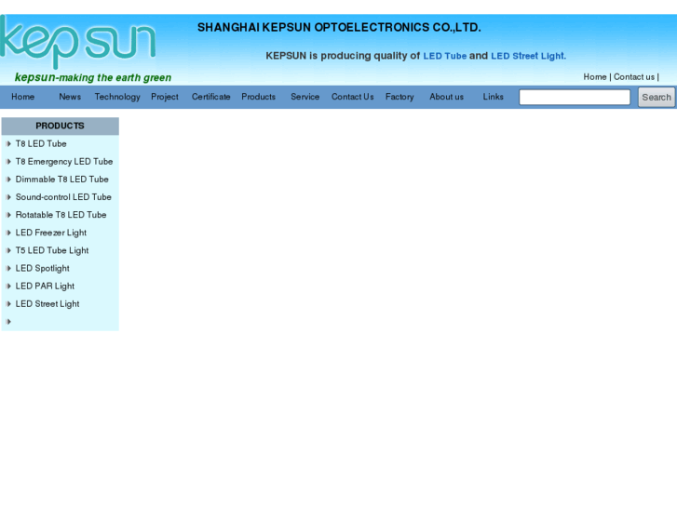This screenshot has width=677, height=507.
Task: Select Products in the navigation bar
Action: (x=258, y=97)
